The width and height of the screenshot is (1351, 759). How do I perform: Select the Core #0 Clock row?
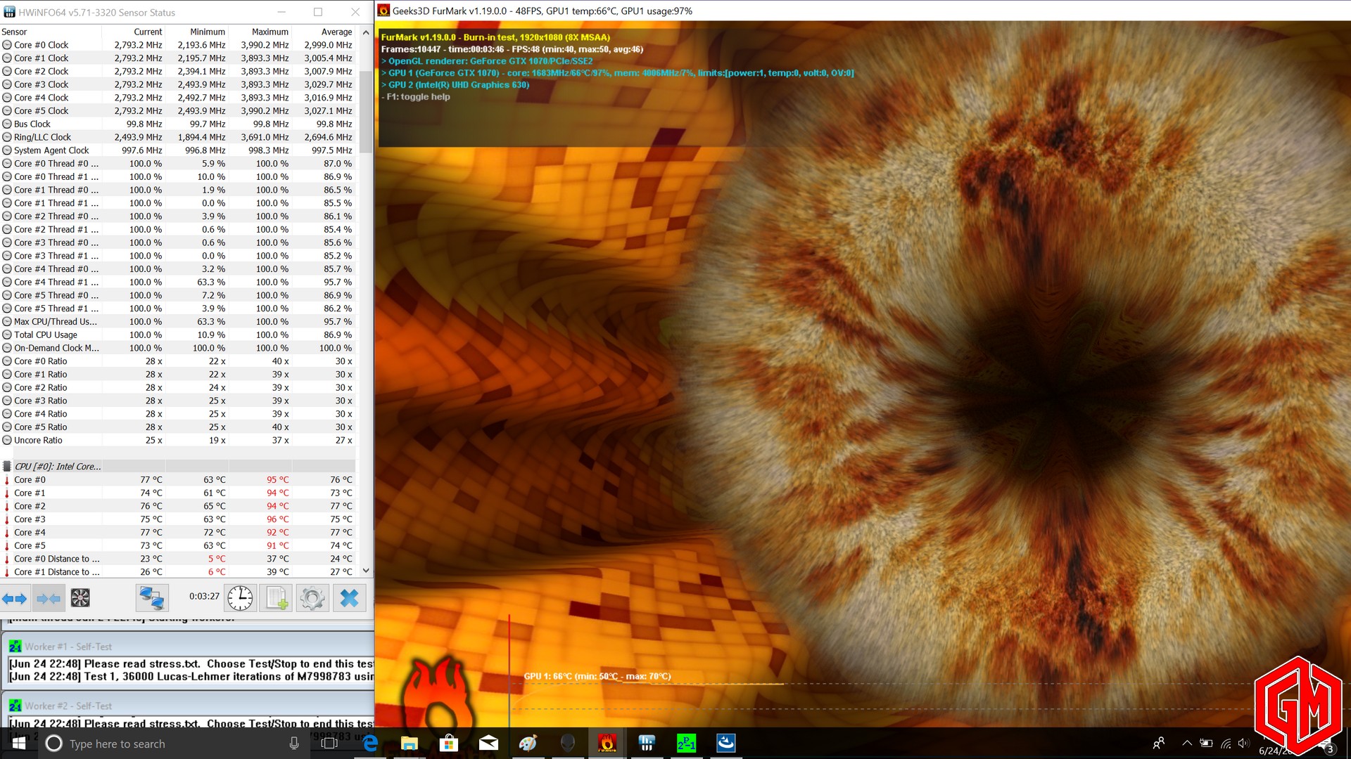(x=177, y=45)
